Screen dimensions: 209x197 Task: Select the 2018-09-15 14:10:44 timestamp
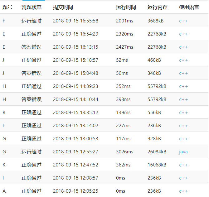pos(75,99)
